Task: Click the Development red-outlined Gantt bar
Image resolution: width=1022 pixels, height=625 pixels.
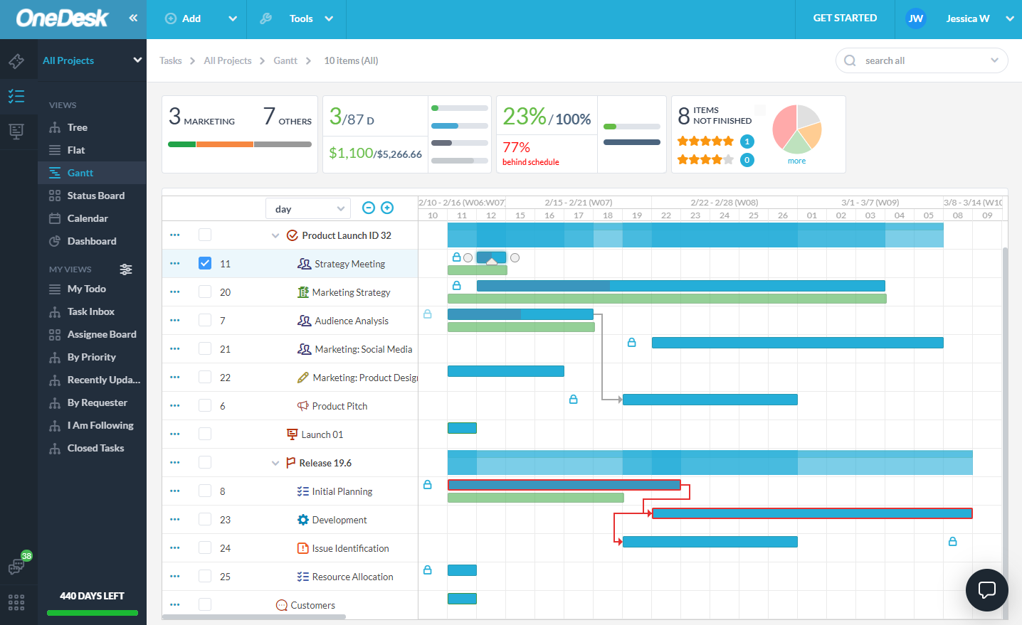Action: pos(812,513)
